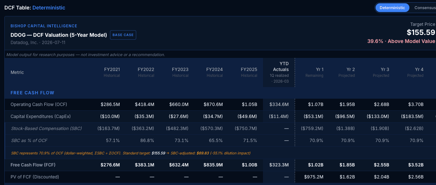Click the BASE CASE badge button
Screen dimensions: 436x185
(123, 35)
